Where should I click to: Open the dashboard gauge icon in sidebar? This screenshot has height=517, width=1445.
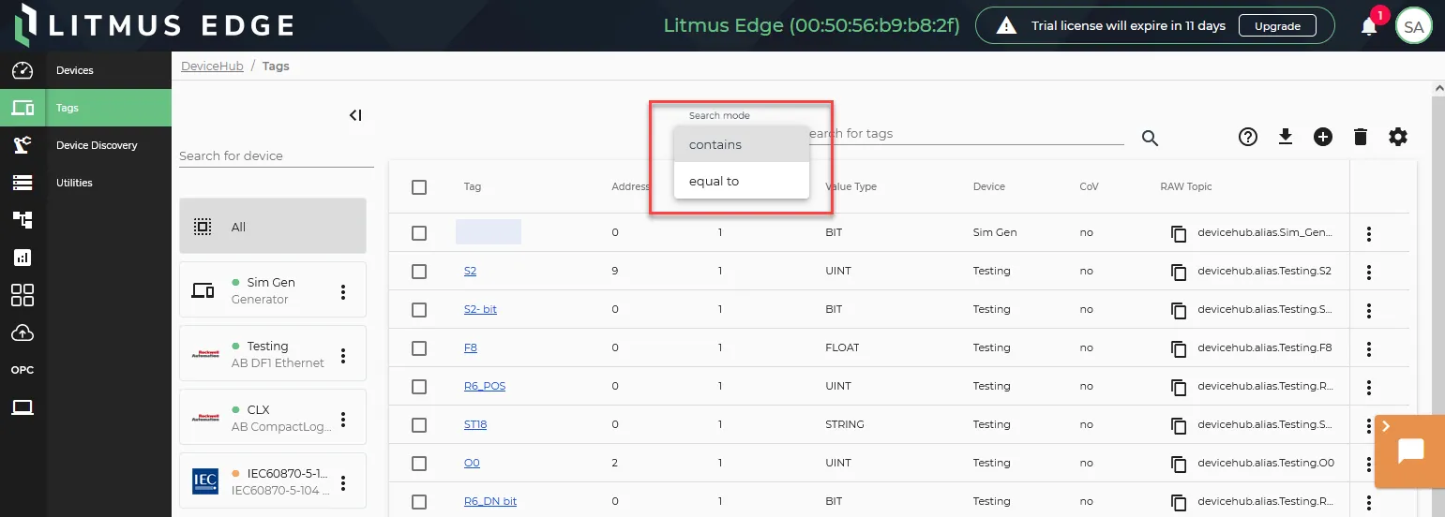(x=23, y=70)
